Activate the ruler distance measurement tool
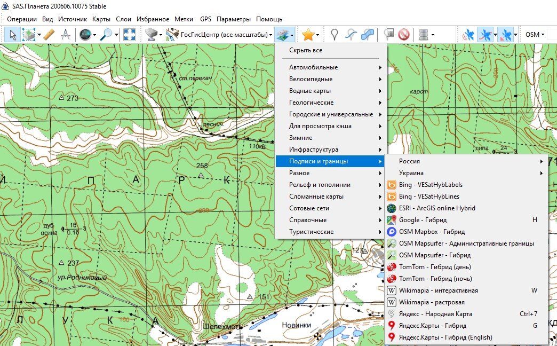 49,35
